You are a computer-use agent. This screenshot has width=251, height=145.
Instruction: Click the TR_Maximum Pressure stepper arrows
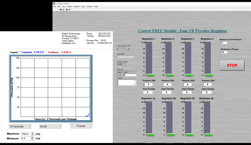[x=220, y=52]
